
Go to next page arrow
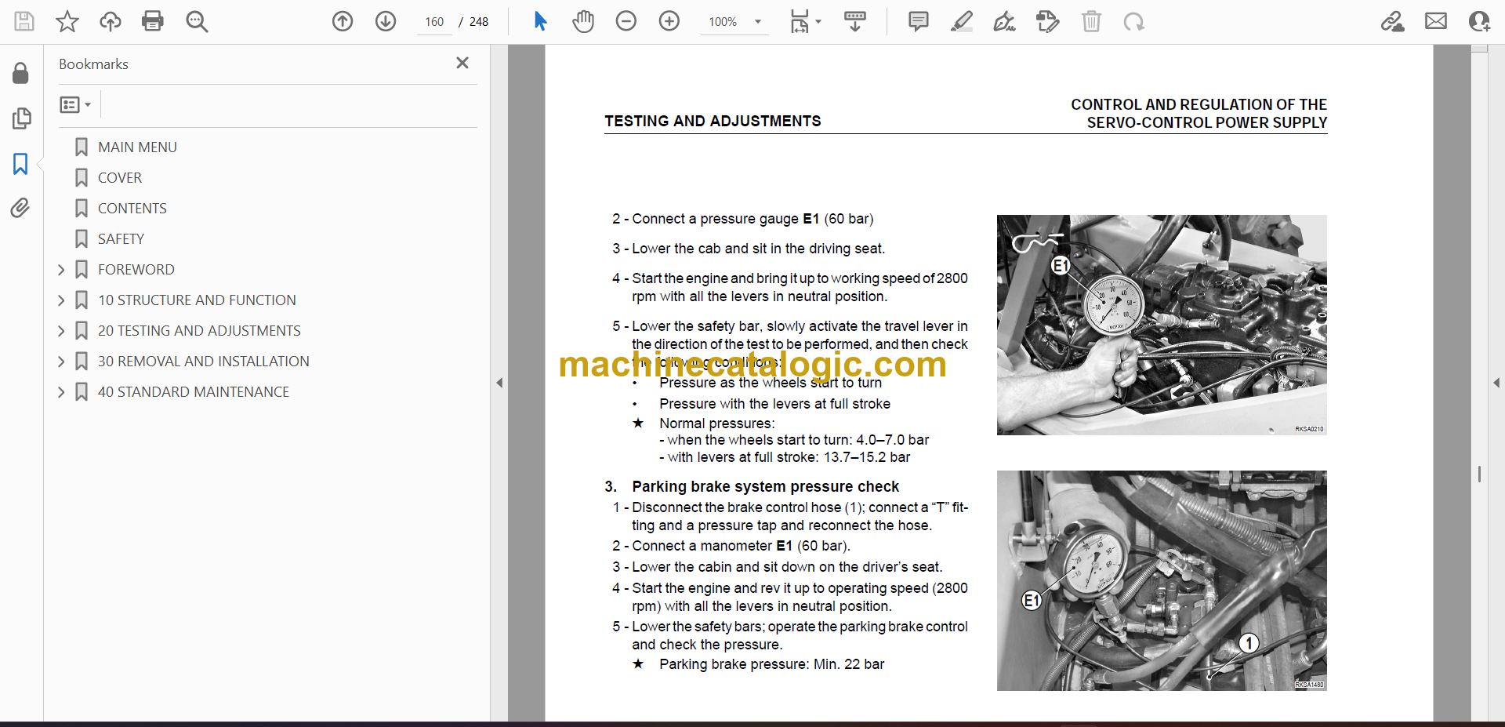386,21
